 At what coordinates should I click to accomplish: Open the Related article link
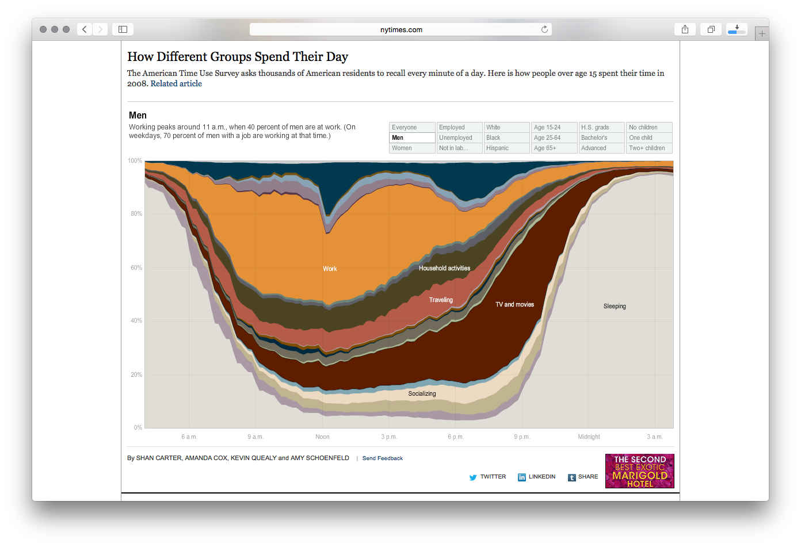tap(176, 83)
